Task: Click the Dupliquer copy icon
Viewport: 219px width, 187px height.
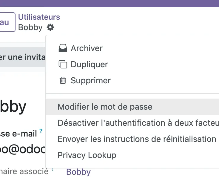Action: [63, 64]
